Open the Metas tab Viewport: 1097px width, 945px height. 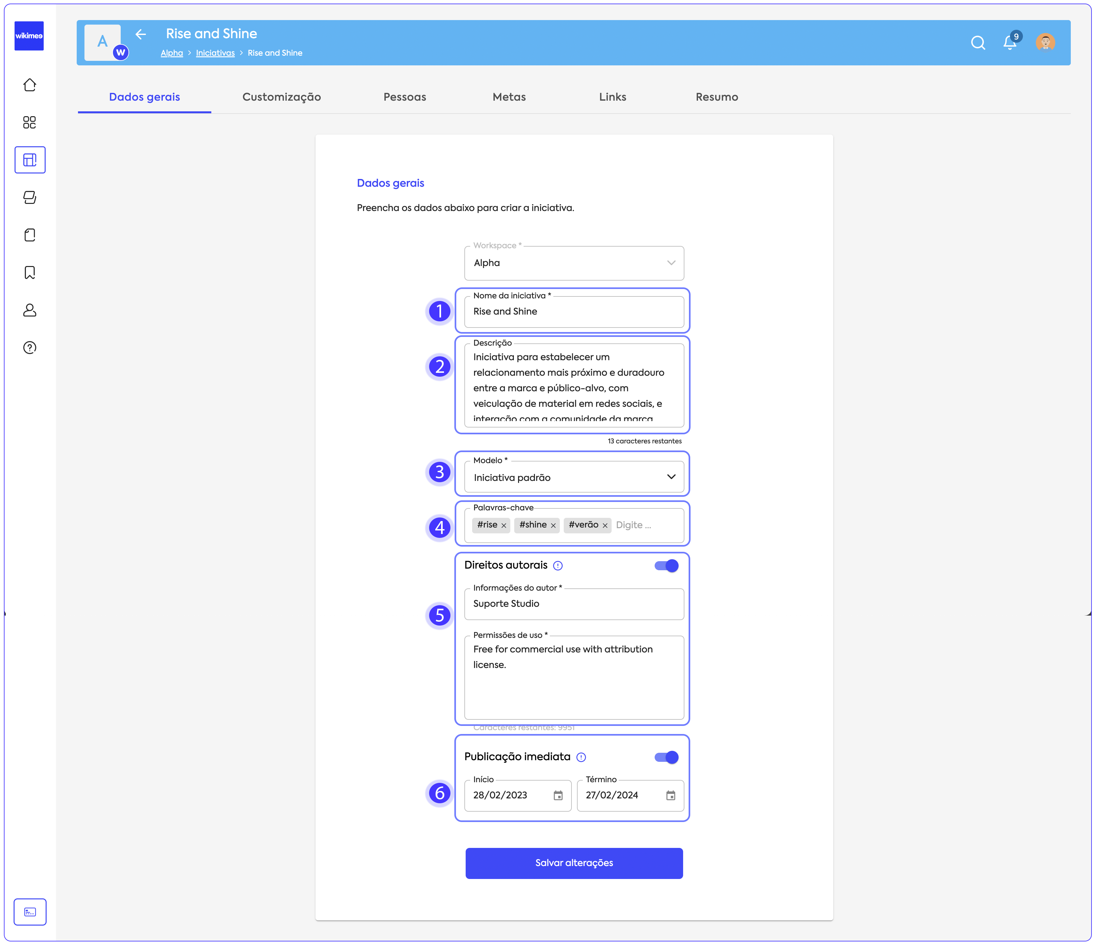(509, 97)
